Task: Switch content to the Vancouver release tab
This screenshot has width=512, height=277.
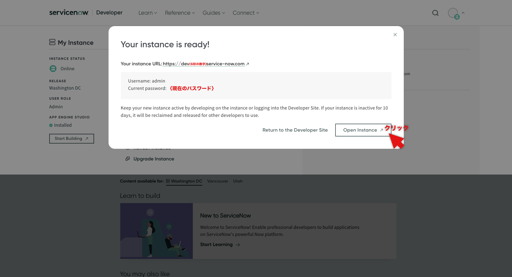Action: 217,181
